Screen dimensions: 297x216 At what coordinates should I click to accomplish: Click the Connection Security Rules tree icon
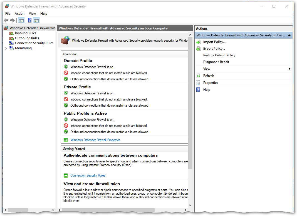coord(11,43)
